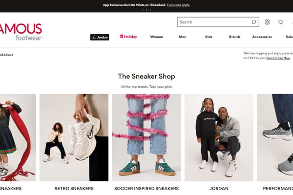Open the Men menu
The image size is (293, 195).
pos(183,37)
